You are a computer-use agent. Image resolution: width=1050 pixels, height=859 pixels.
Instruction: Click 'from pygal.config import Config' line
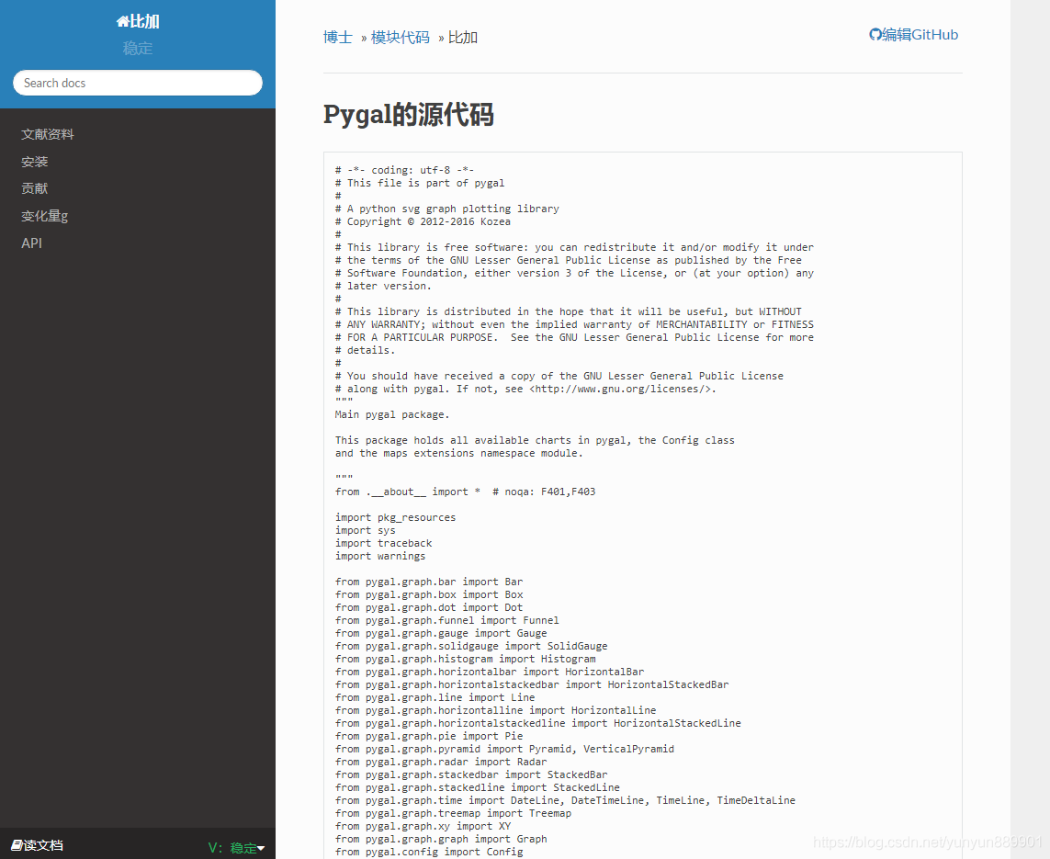[429, 852]
